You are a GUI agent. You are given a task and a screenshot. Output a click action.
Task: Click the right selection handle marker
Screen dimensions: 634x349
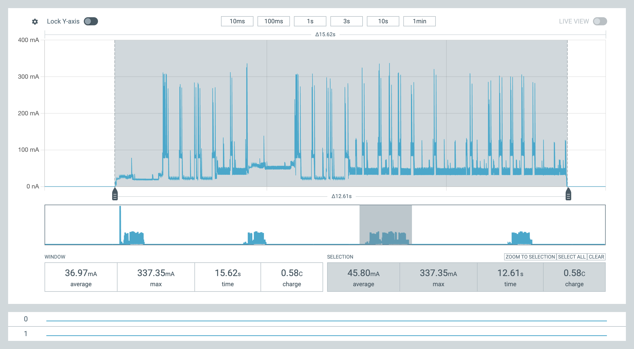(x=568, y=194)
